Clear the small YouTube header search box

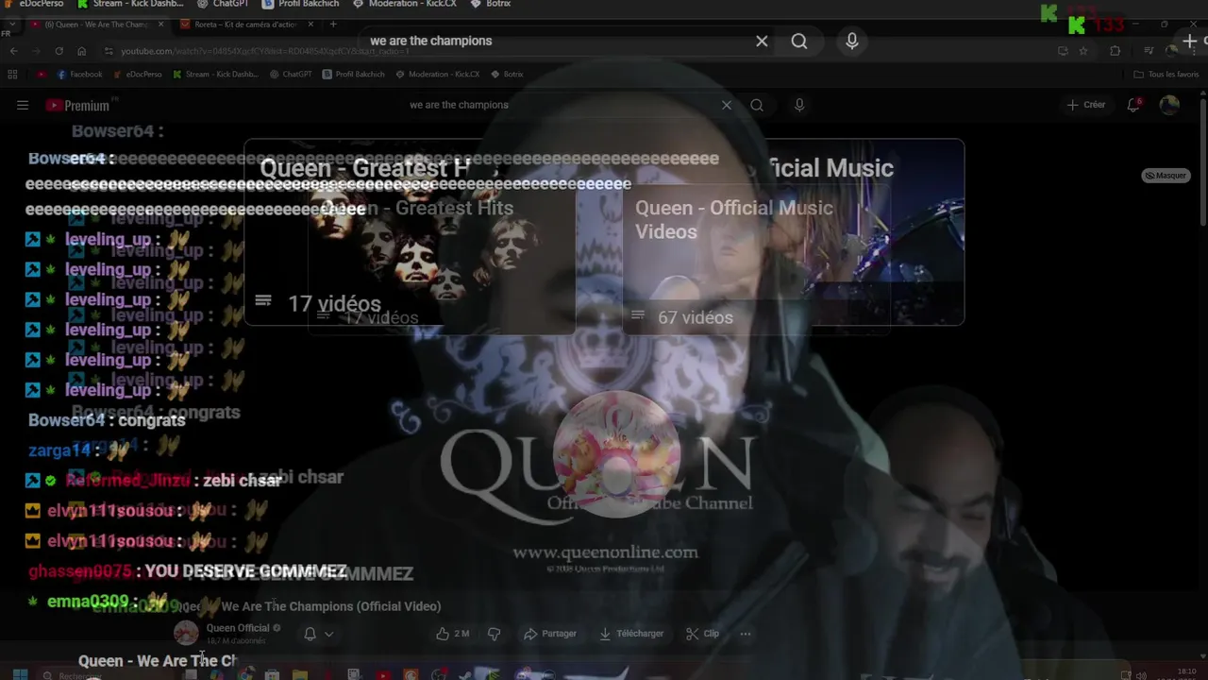click(x=727, y=105)
